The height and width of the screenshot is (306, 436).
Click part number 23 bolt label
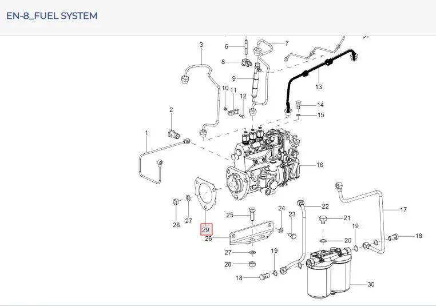click(292, 214)
